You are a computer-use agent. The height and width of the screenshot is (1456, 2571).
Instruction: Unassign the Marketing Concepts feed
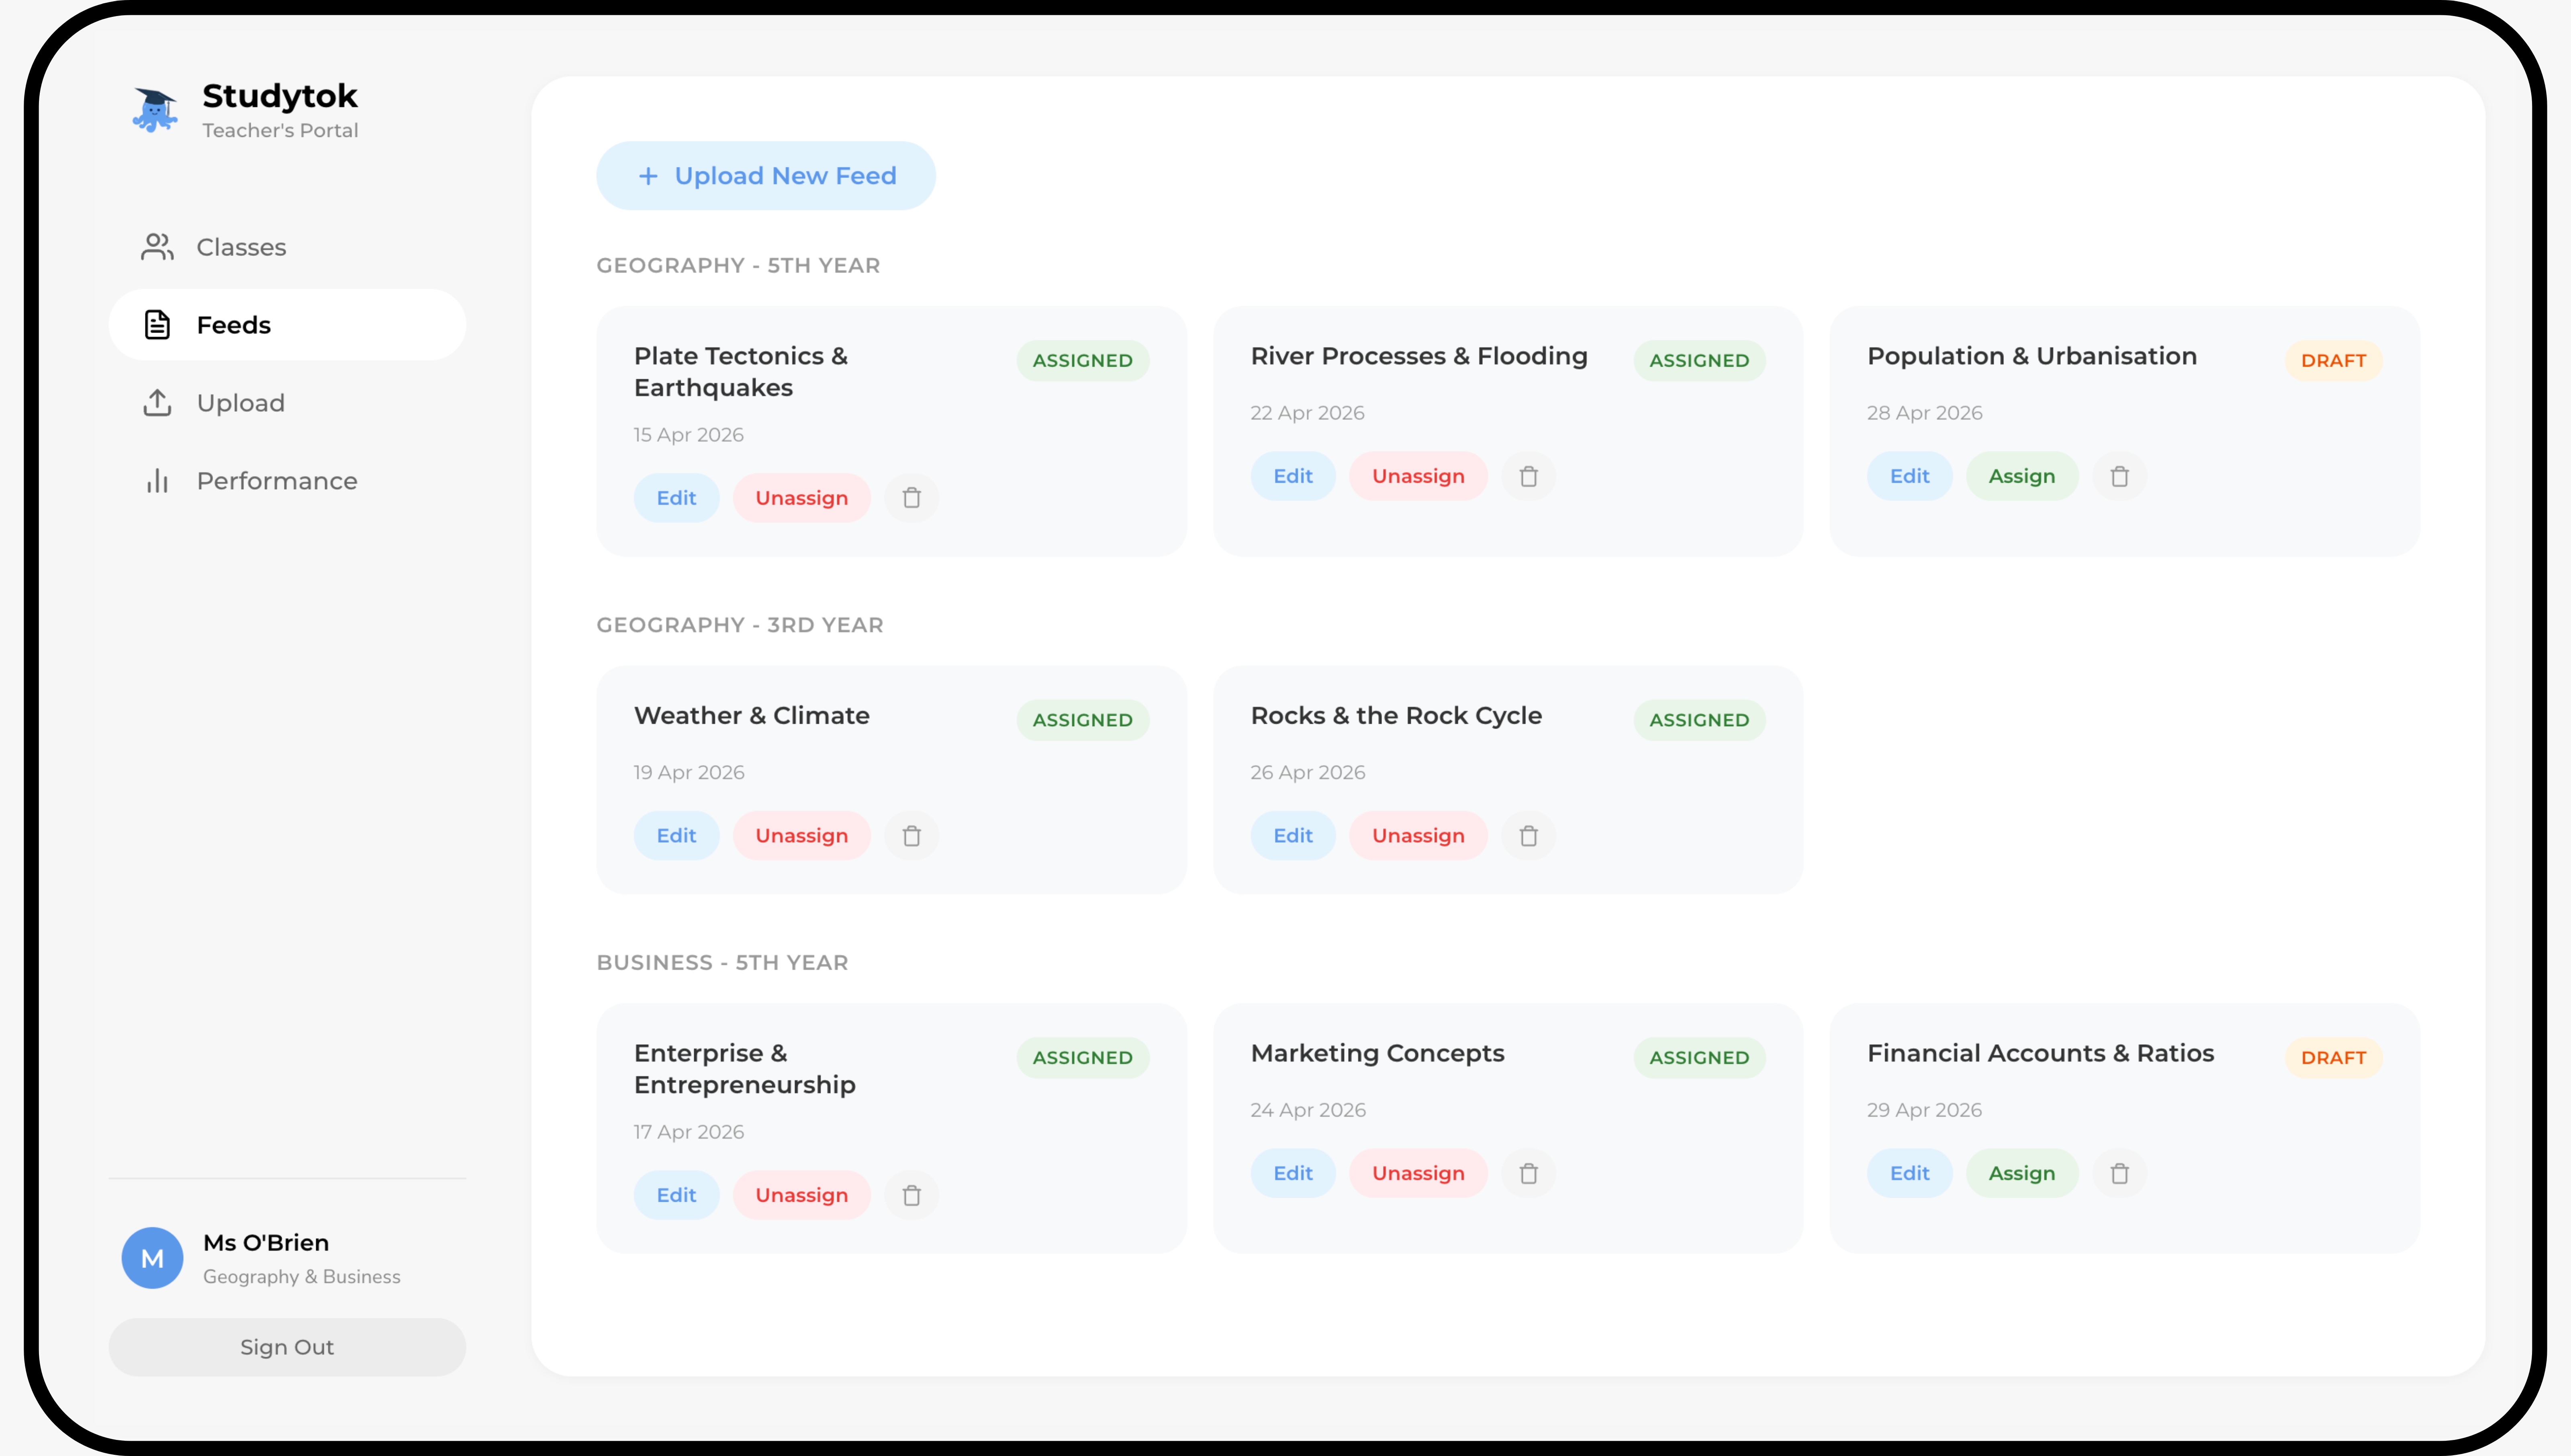click(1418, 1173)
